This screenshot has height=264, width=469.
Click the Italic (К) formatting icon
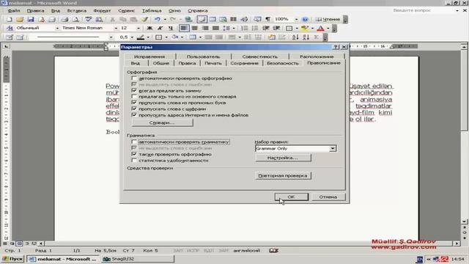pos(160,28)
